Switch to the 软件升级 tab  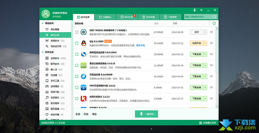(x=127, y=17)
